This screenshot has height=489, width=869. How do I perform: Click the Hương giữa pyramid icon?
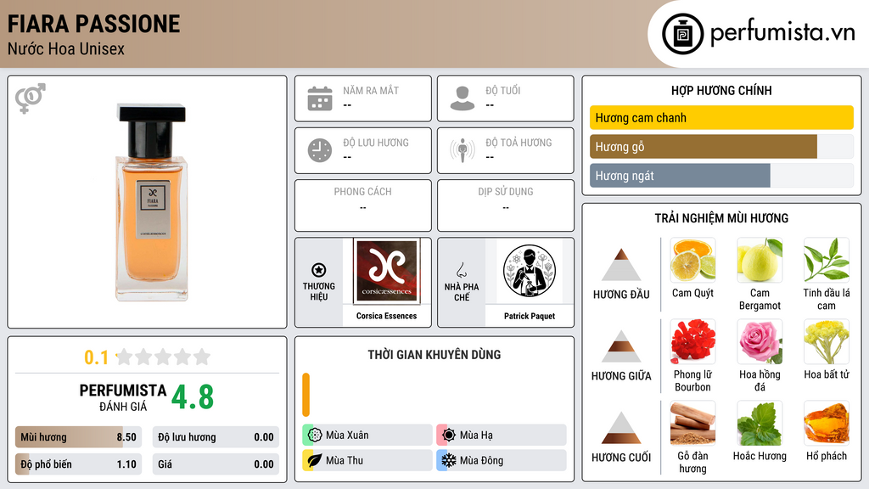pos(621,346)
